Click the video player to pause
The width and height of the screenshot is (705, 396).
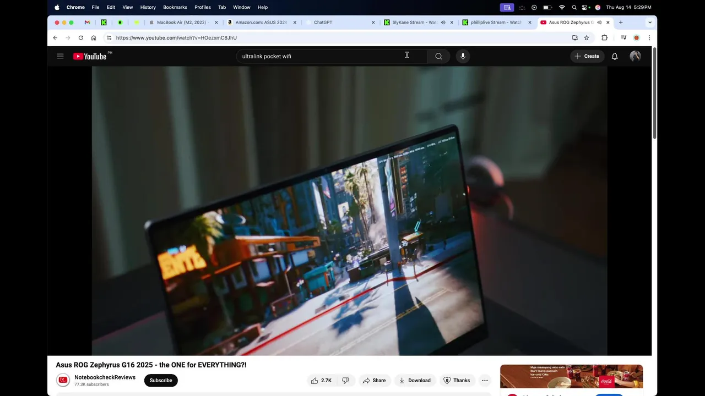(x=349, y=211)
